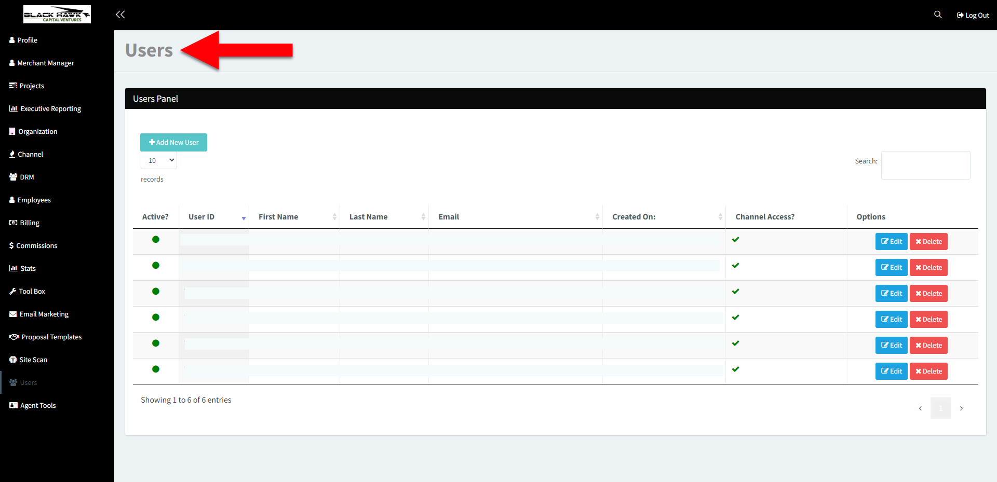The height and width of the screenshot is (482, 997).
Task: Click the active status dot in the first row
Action: pyautogui.click(x=156, y=239)
